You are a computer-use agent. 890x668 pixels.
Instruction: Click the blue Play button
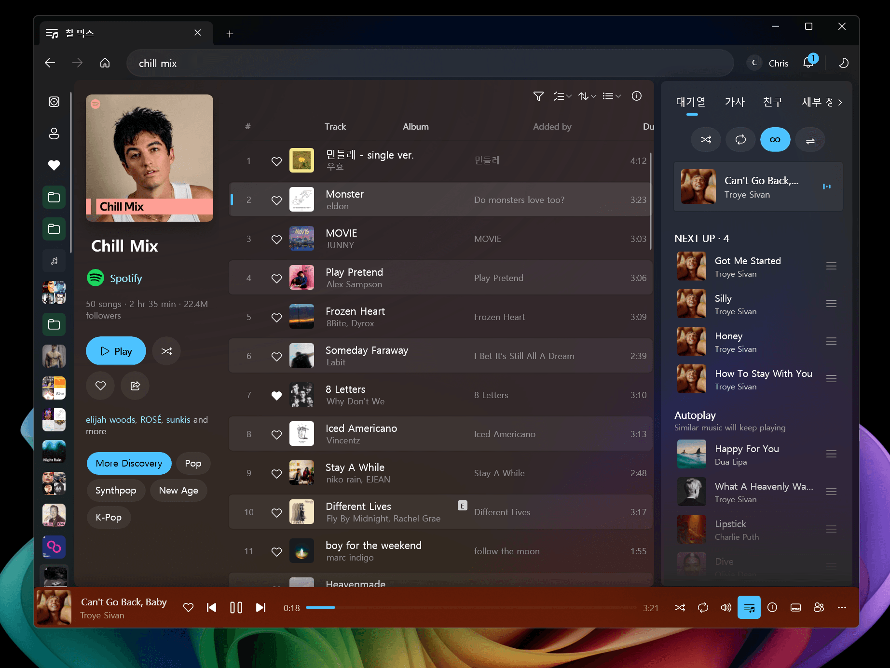click(x=116, y=351)
